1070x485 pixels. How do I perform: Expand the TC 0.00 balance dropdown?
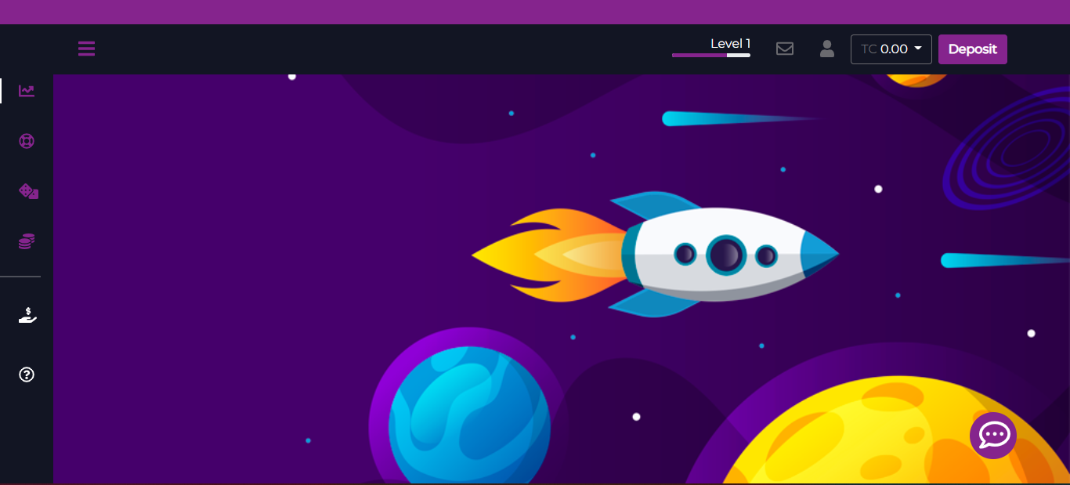[x=891, y=49]
